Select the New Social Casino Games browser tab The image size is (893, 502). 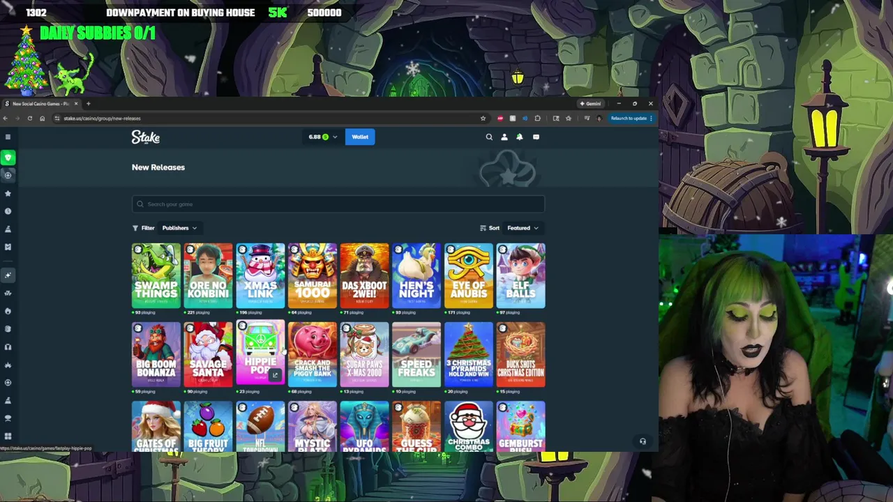[40, 104]
